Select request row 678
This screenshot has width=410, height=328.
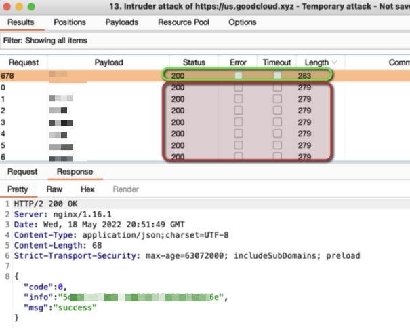(x=205, y=75)
